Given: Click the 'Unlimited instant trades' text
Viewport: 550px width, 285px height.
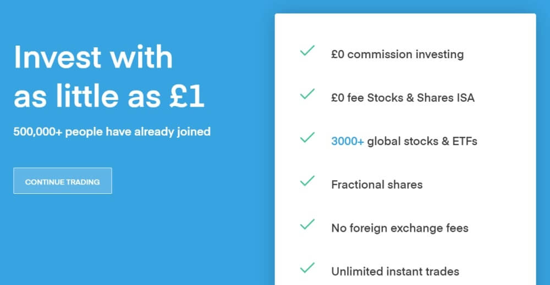Looking at the screenshot, I should [395, 271].
